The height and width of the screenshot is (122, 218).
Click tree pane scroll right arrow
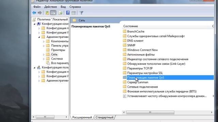pyautogui.click(x=66, y=117)
